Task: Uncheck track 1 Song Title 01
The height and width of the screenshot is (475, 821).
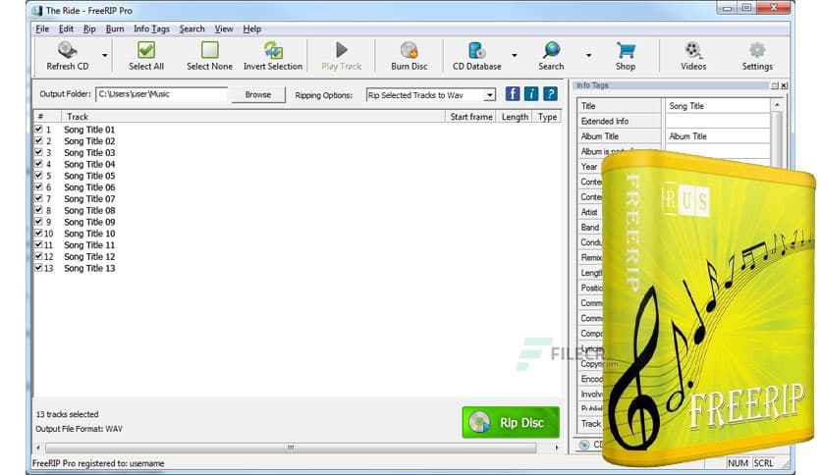Action: 38,129
